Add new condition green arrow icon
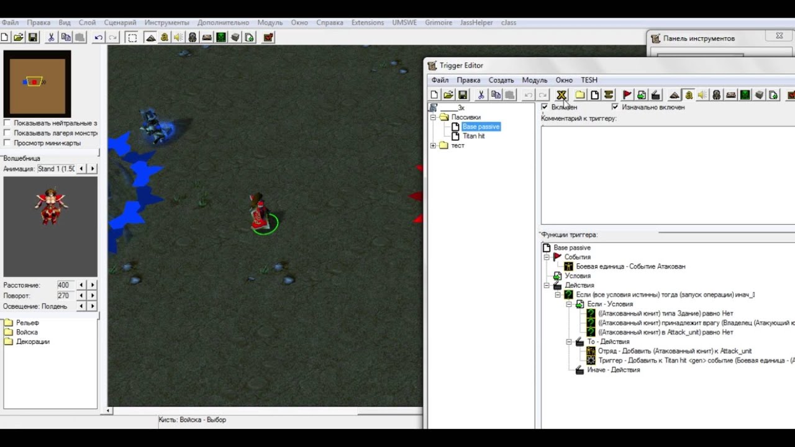The height and width of the screenshot is (447, 795). pos(642,95)
